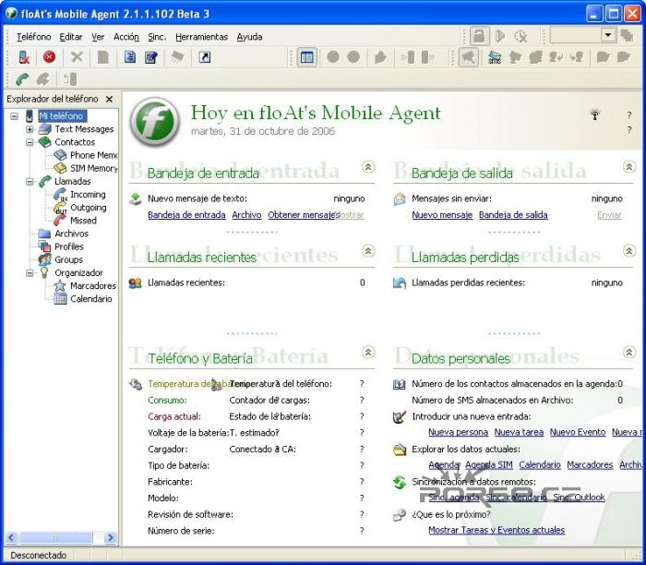This screenshot has width=646, height=565.
Task: Open the Herramientas menu
Action: 201,37
